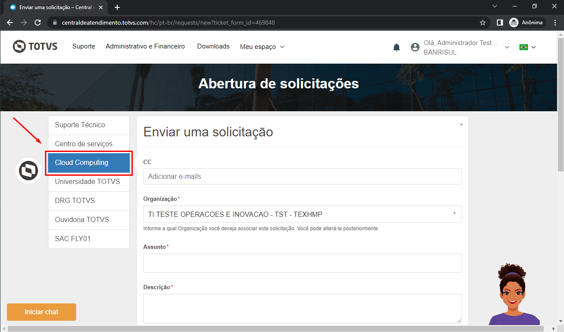
Task: Click the Anônima incognito profile icon
Action: [514, 23]
